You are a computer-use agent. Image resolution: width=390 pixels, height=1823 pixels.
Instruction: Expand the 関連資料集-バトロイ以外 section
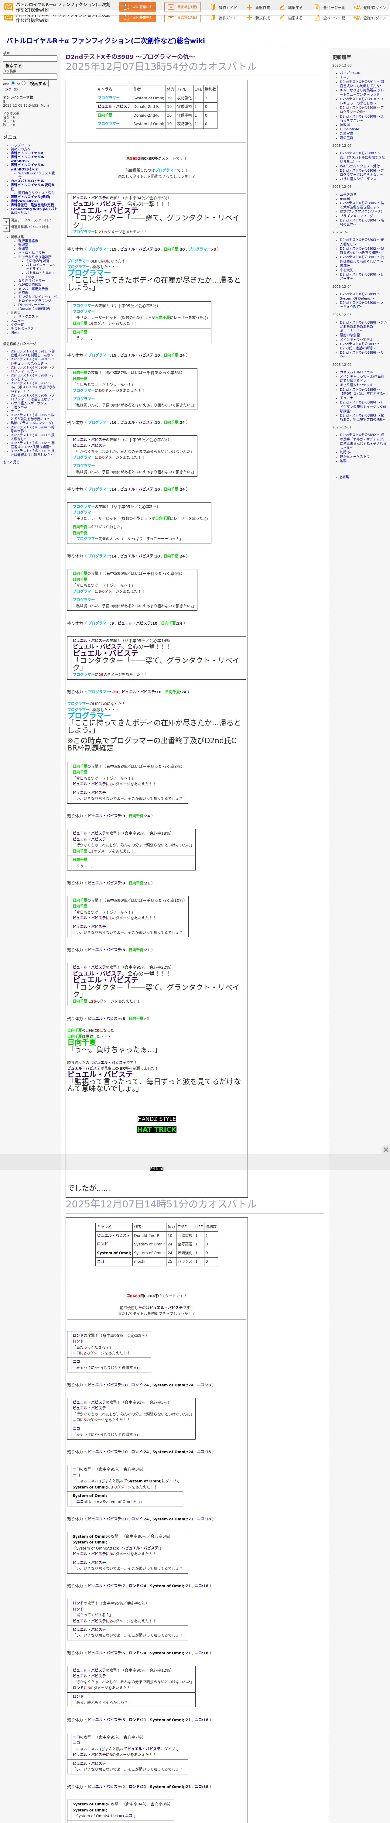[x=6, y=228]
